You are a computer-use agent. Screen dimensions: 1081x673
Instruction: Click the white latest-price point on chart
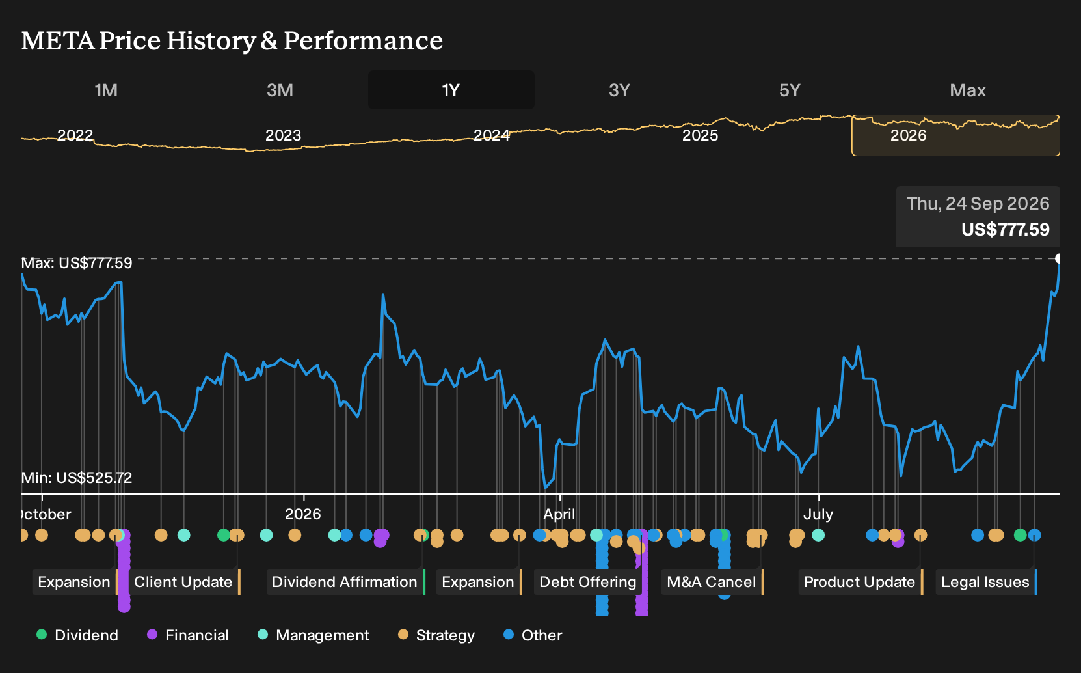click(1059, 258)
